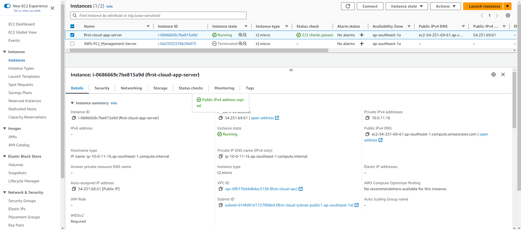Switch to the Status checks tab
Screen dimensions: 521x230
tap(191, 88)
